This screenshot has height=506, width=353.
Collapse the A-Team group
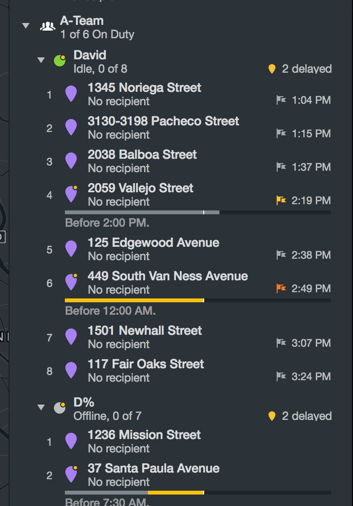point(26,26)
